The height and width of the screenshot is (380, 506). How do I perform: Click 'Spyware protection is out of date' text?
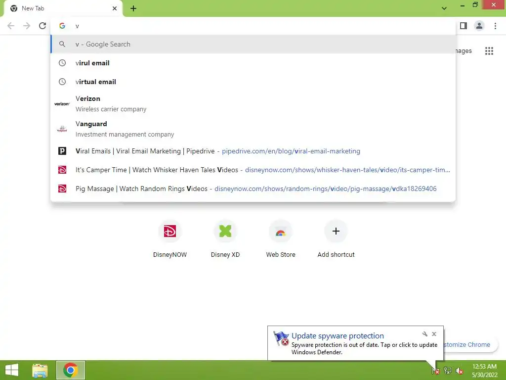coord(335,345)
